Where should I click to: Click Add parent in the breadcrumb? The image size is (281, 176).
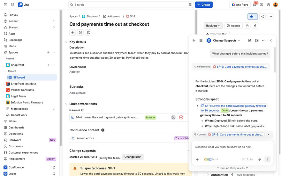coord(112,16)
